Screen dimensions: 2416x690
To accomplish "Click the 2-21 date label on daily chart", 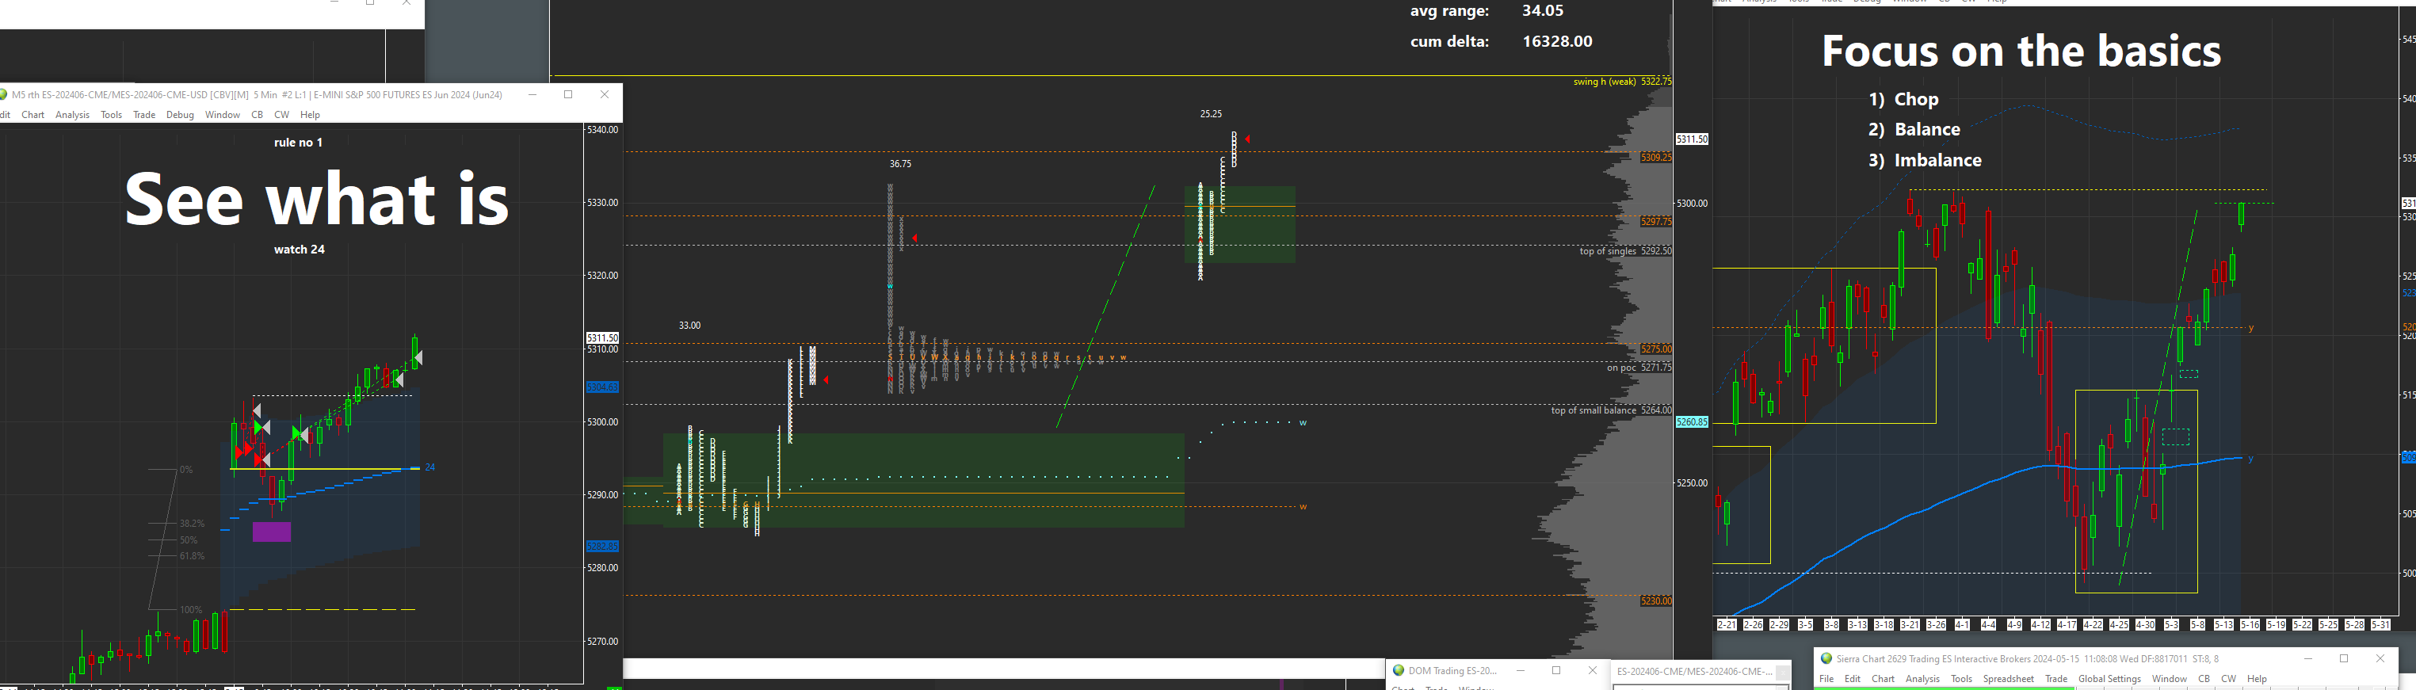I will [x=1726, y=624].
